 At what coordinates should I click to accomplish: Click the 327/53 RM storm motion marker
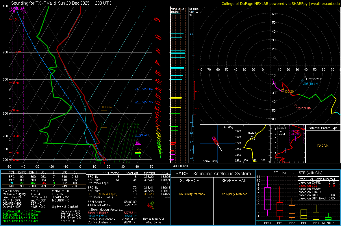pos(296,105)
